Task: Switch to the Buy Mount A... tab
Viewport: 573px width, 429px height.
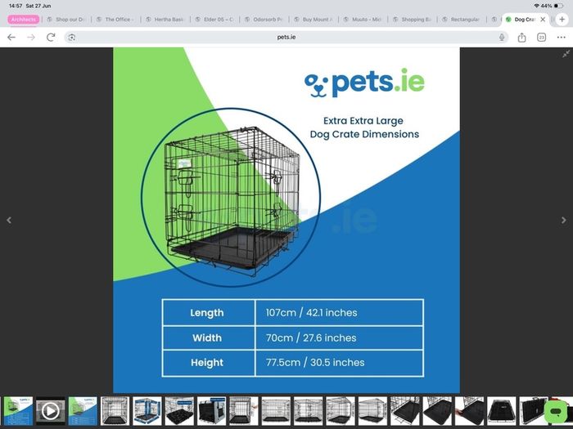Action: coord(314,20)
